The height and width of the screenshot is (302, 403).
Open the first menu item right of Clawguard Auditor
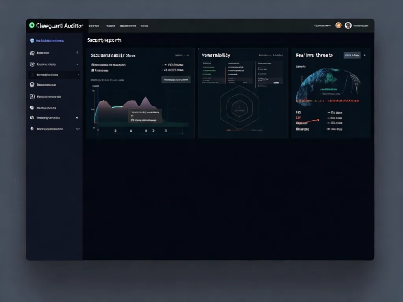pyautogui.click(x=94, y=26)
